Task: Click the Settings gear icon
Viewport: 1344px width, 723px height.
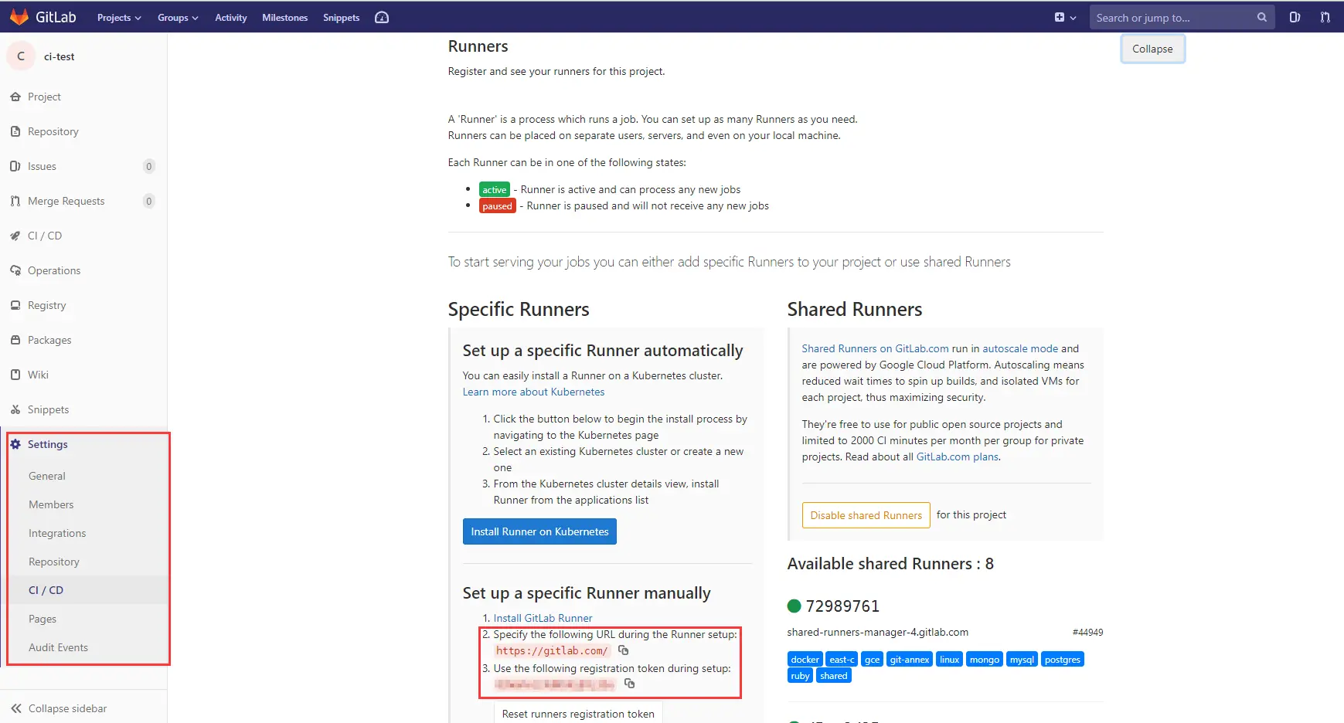Action: (15, 444)
